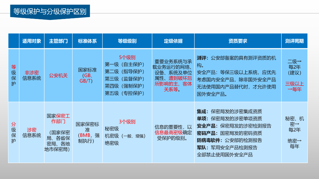This screenshot has height=179, width=319.
Task: Click 第五级（专控保护） line
Action: pos(125,93)
